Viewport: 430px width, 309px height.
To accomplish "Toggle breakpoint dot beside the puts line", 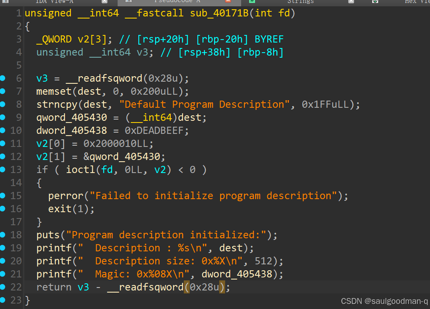I will tap(3, 235).
